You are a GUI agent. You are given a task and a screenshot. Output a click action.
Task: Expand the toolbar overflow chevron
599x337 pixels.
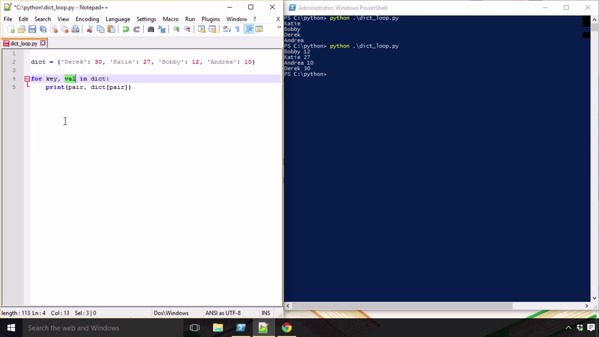[x=279, y=28]
